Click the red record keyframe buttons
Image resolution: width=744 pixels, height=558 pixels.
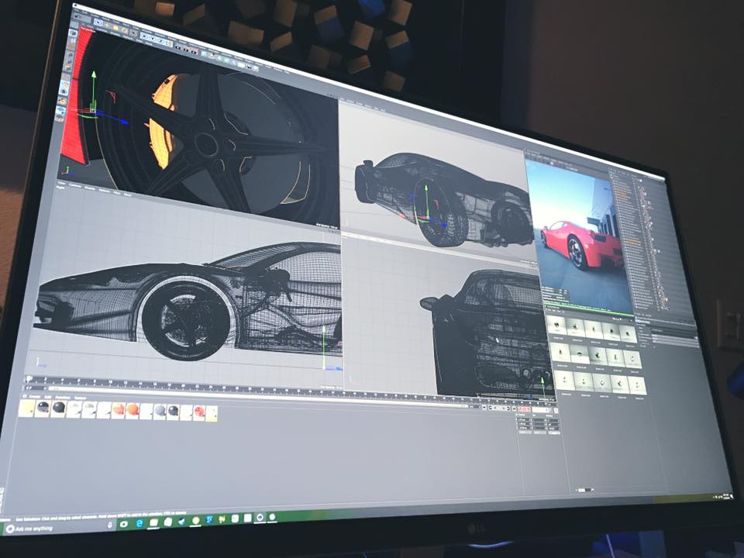tap(524, 409)
